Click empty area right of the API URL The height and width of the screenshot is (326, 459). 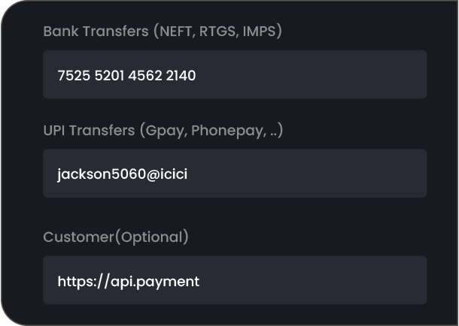316,280
